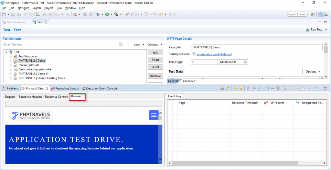This screenshot has height=170, width=331.
Task: Open the View dropdown in Test Contents
Action: point(144,45)
